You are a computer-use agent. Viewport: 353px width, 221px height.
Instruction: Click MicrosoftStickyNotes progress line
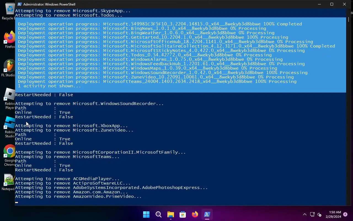coord(161,51)
